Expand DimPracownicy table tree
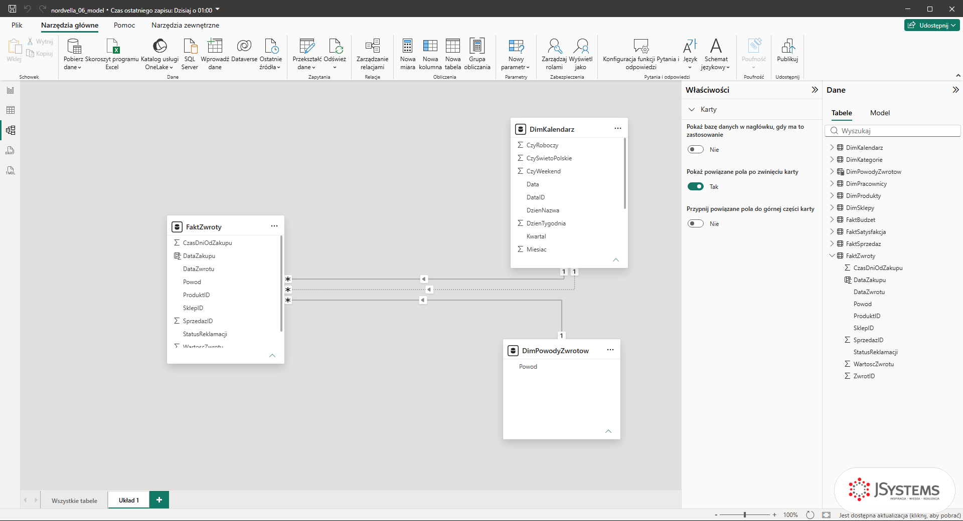 (832, 183)
